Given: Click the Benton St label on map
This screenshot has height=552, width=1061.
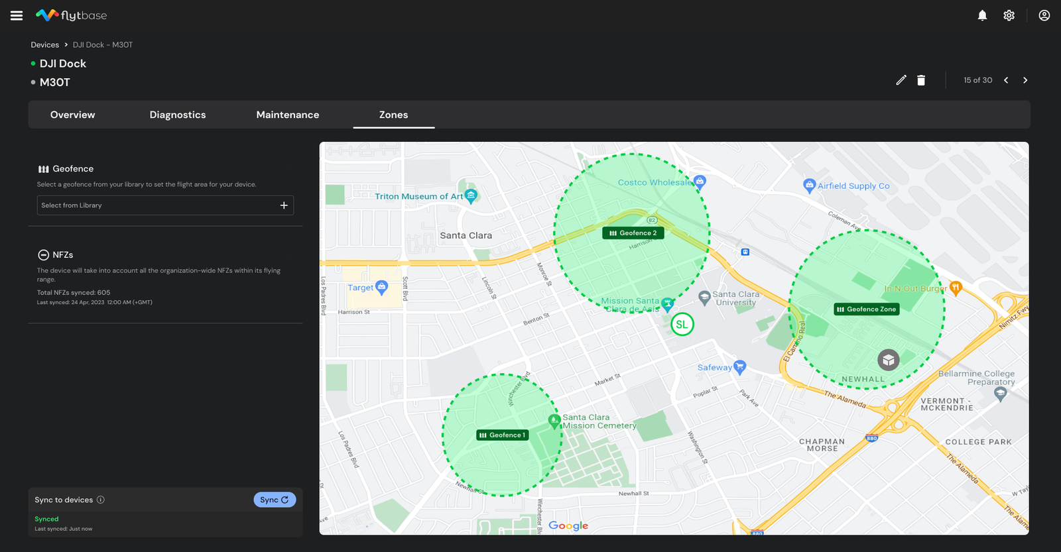Looking at the screenshot, I should 536,319.
